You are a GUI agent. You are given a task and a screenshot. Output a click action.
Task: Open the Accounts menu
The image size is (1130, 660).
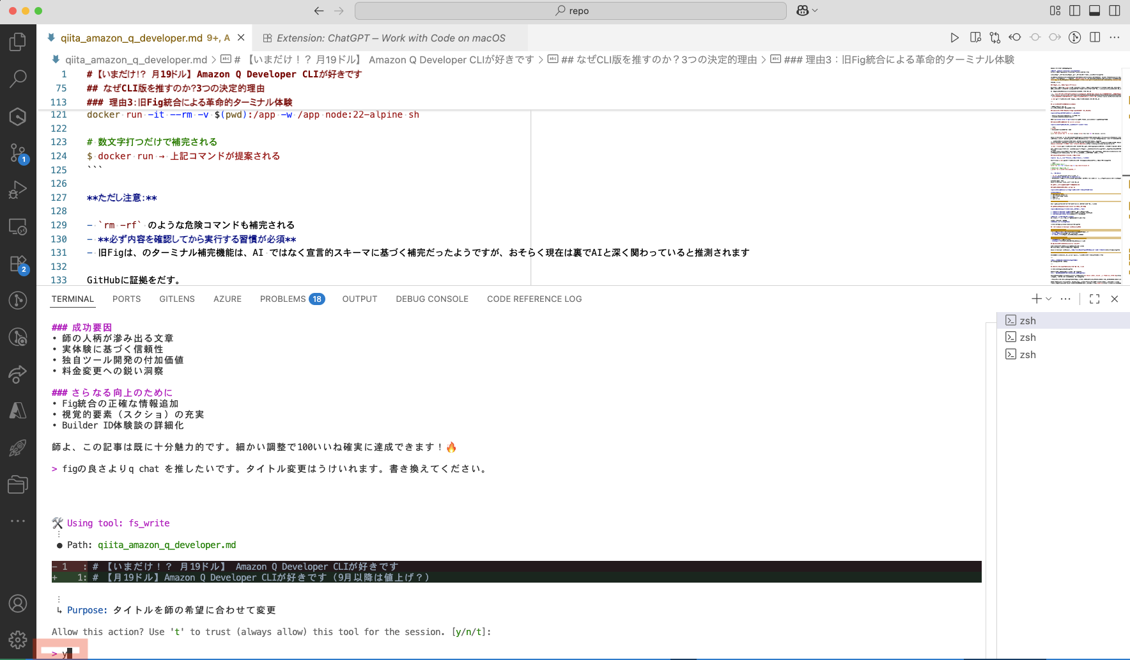coord(18,603)
